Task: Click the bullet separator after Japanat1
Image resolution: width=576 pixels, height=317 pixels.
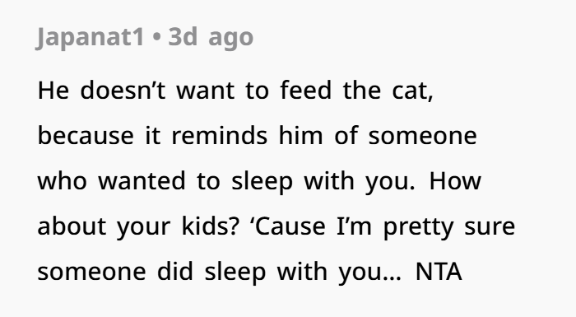Action: click(156, 38)
